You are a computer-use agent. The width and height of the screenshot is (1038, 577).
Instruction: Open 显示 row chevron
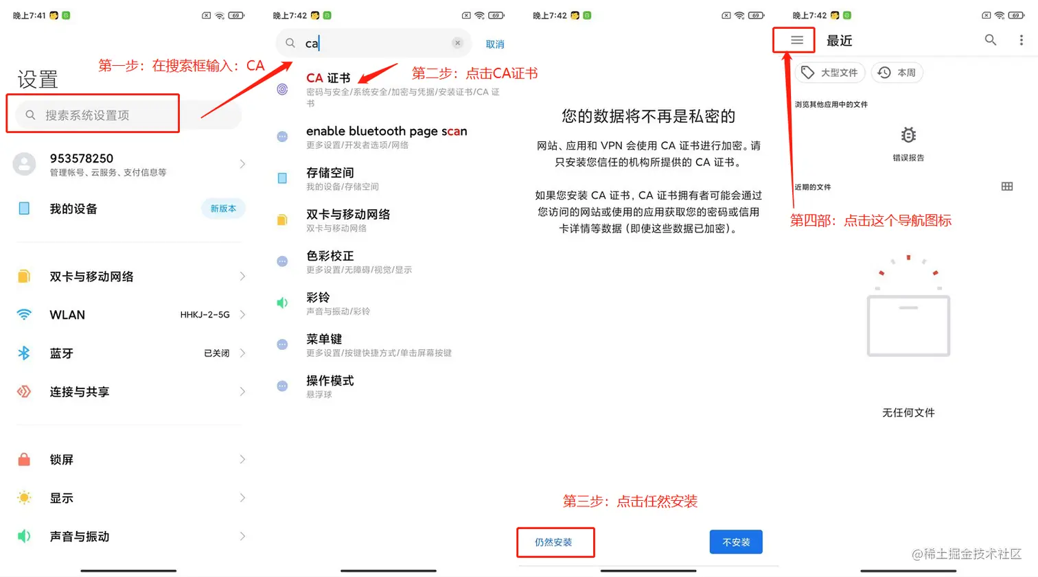[242, 497]
